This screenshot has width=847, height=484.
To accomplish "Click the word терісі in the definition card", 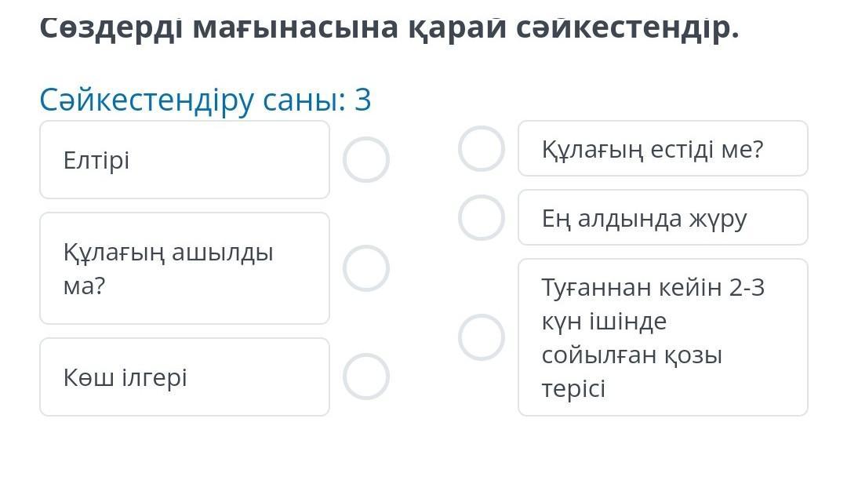I will (x=573, y=388).
